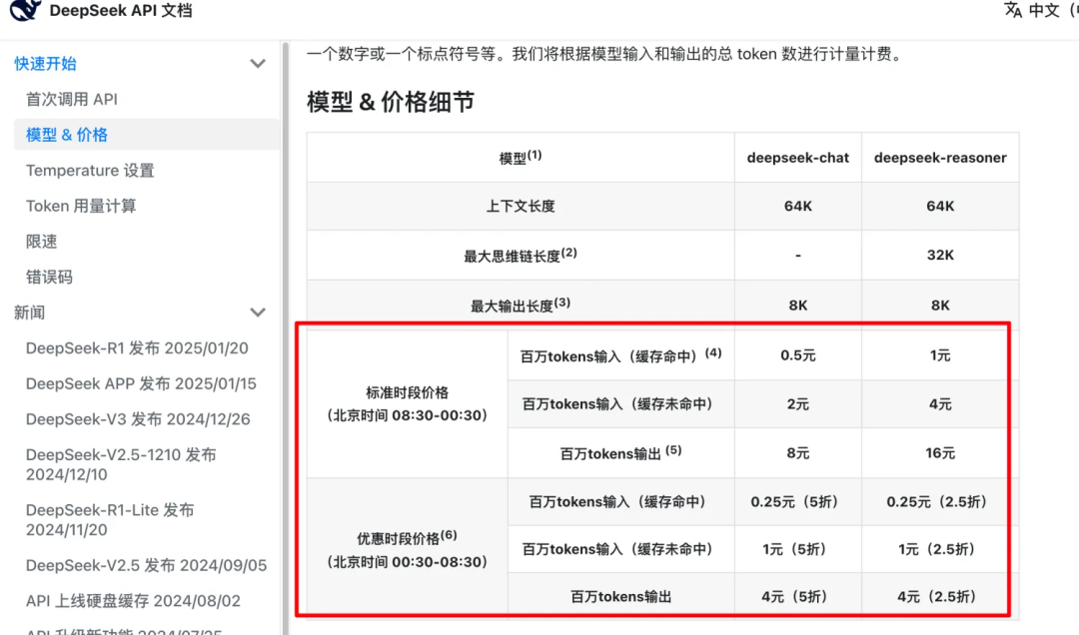The height and width of the screenshot is (635, 1079).
Task: Open 限速 sidebar page
Action: [41, 242]
